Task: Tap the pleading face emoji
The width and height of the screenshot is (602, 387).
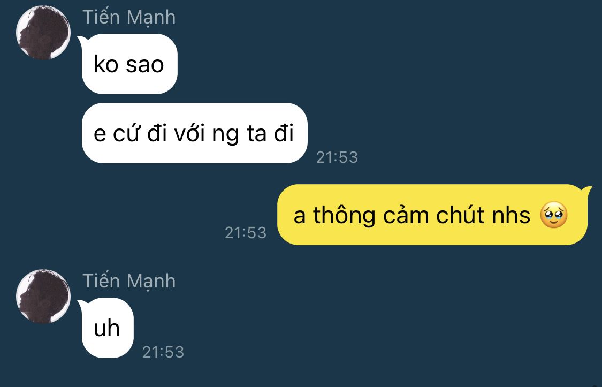Action: (x=553, y=215)
